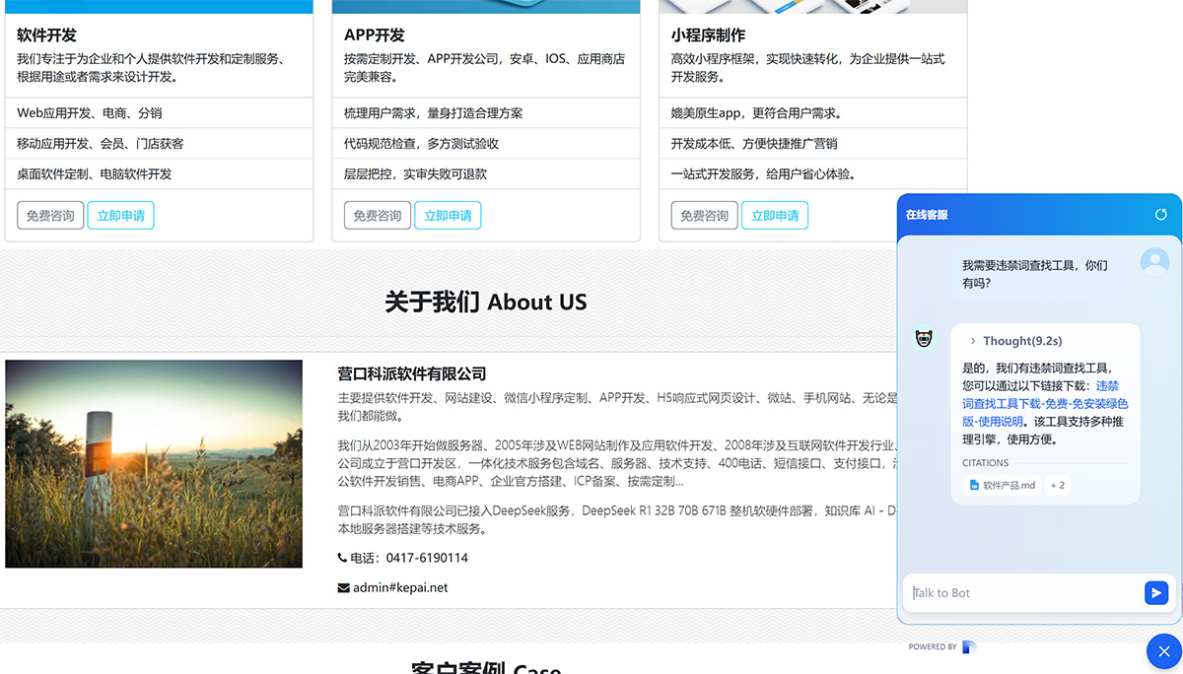Click the user avatar in the chat
This screenshot has width=1183, height=674.
[1154, 262]
